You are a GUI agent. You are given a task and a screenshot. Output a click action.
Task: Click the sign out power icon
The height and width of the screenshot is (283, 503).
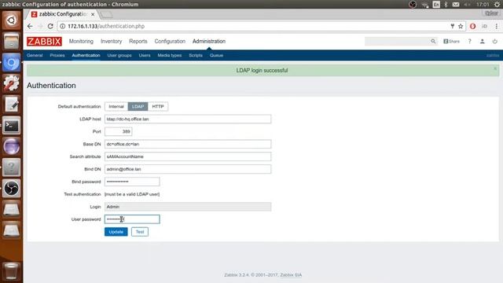[x=494, y=42]
